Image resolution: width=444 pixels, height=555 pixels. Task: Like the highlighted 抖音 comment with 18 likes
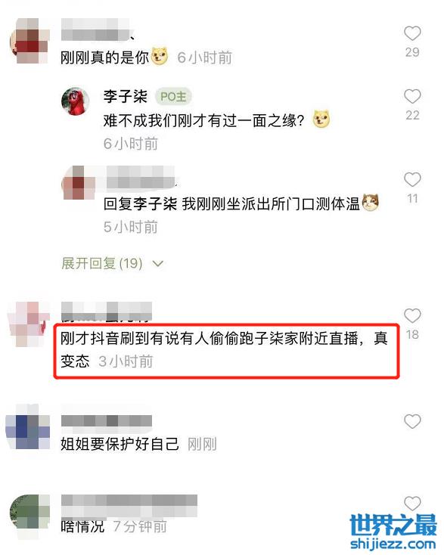[412, 316]
